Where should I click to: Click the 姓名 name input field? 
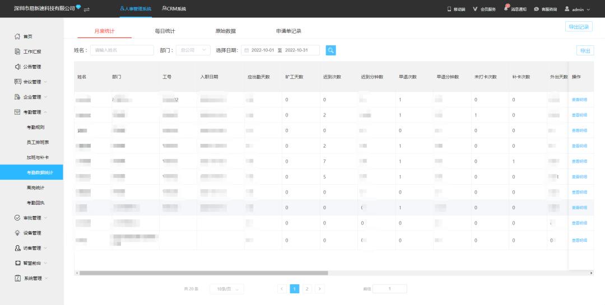[122, 50]
